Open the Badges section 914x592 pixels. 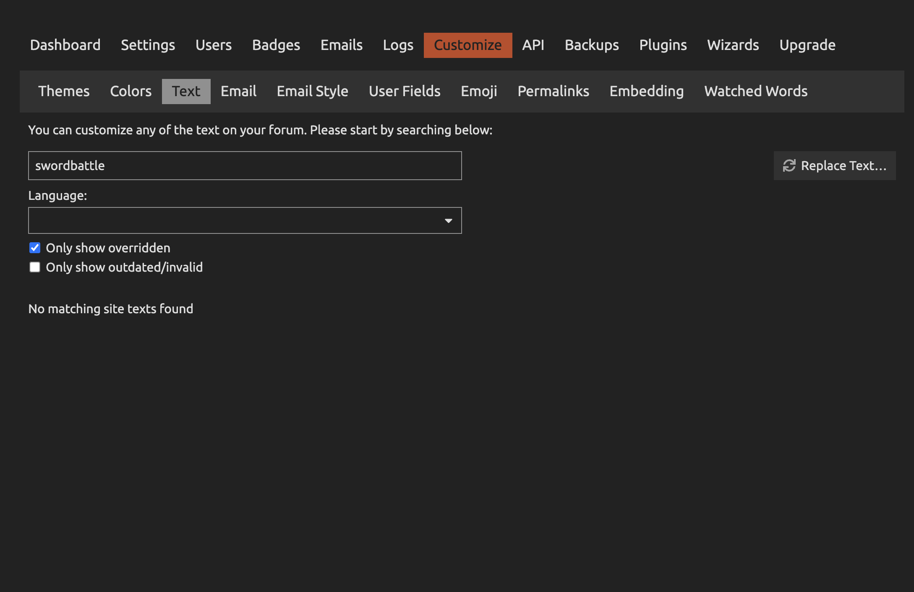(x=276, y=45)
